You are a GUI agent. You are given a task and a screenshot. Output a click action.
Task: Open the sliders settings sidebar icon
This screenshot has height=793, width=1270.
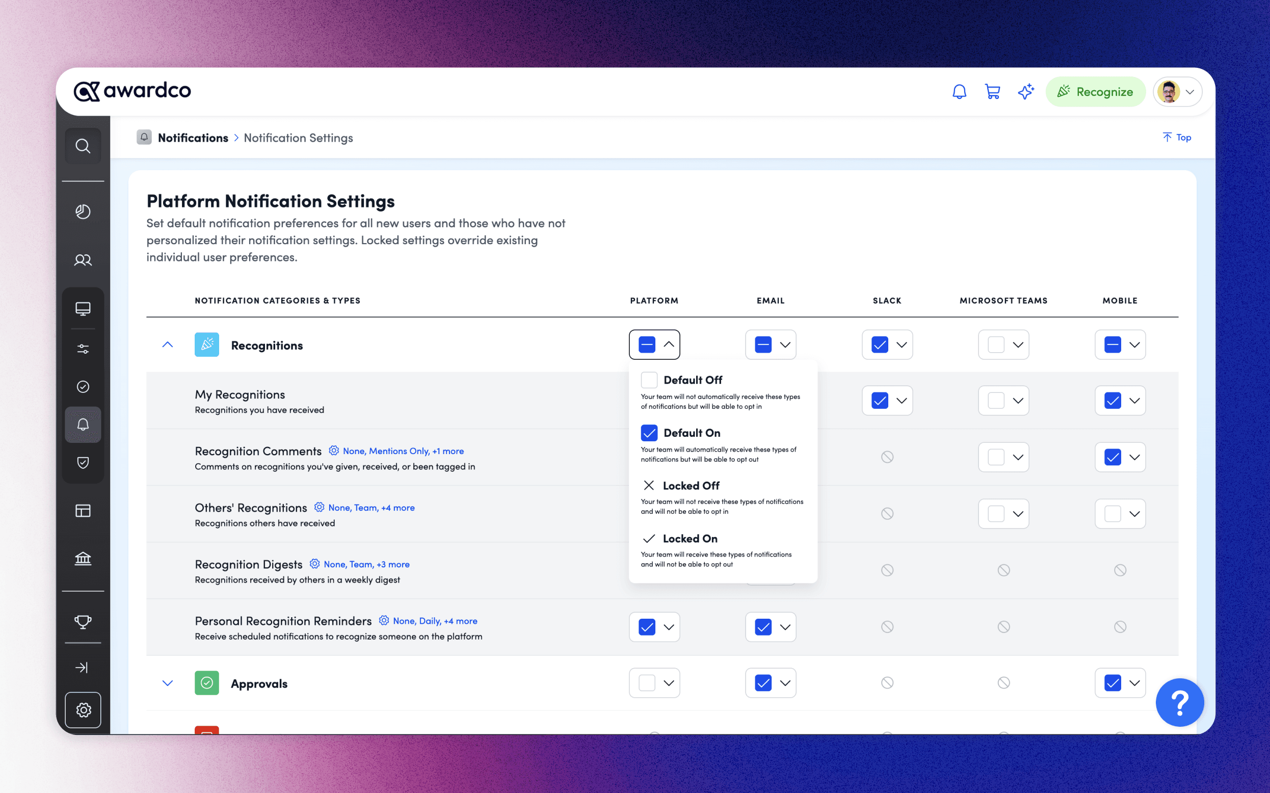83,349
